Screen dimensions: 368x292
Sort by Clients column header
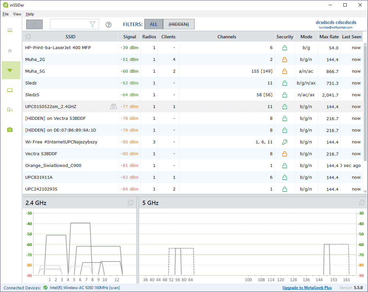tap(168, 37)
